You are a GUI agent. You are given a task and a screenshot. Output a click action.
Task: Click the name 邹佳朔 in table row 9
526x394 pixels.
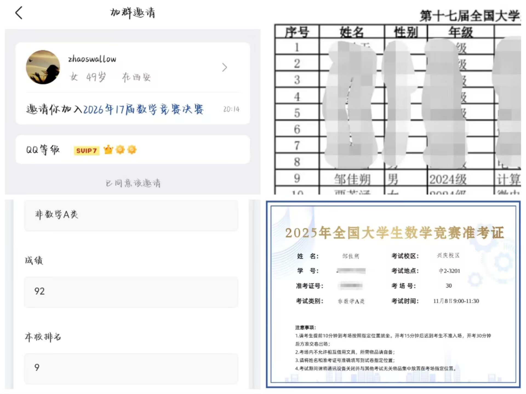tap(352, 179)
